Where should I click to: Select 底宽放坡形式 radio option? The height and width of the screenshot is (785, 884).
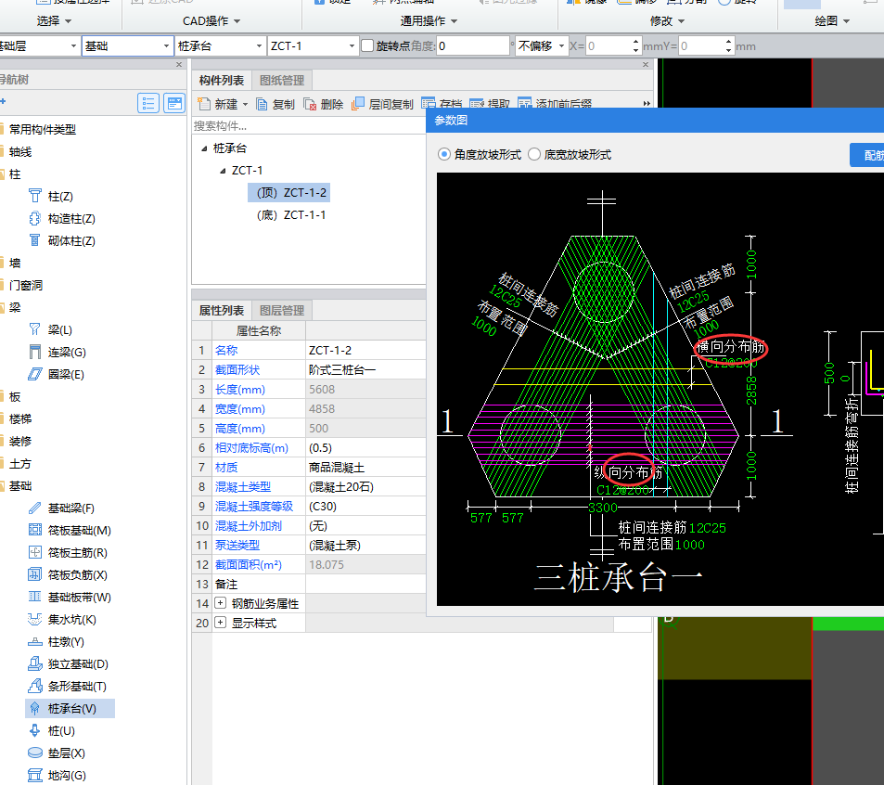tap(534, 155)
